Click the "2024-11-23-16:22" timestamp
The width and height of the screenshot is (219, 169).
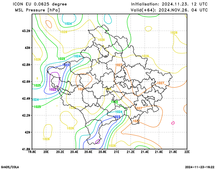200,167
